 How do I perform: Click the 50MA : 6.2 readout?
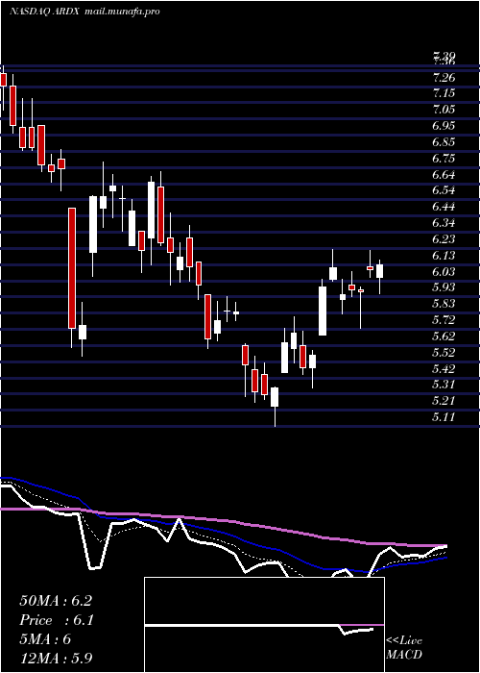point(56,601)
